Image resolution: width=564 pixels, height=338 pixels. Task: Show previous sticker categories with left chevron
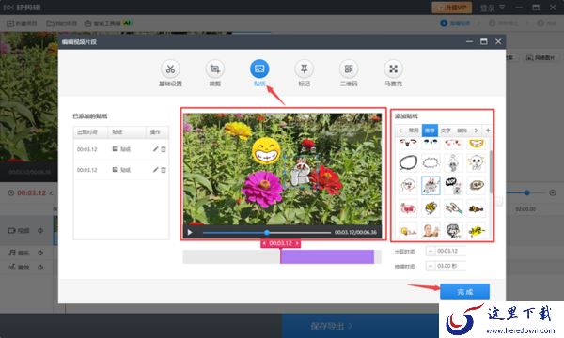[x=400, y=131]
